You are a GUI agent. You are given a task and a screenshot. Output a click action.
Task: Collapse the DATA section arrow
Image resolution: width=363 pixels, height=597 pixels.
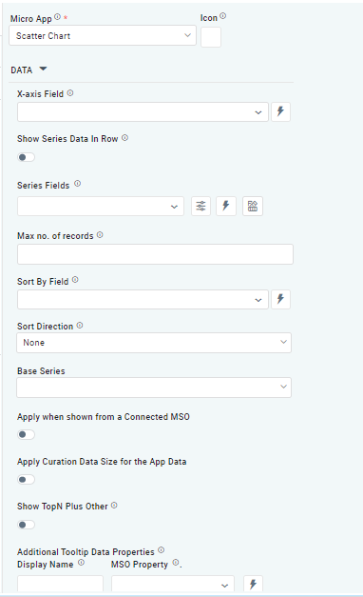[x=43, y=69]
